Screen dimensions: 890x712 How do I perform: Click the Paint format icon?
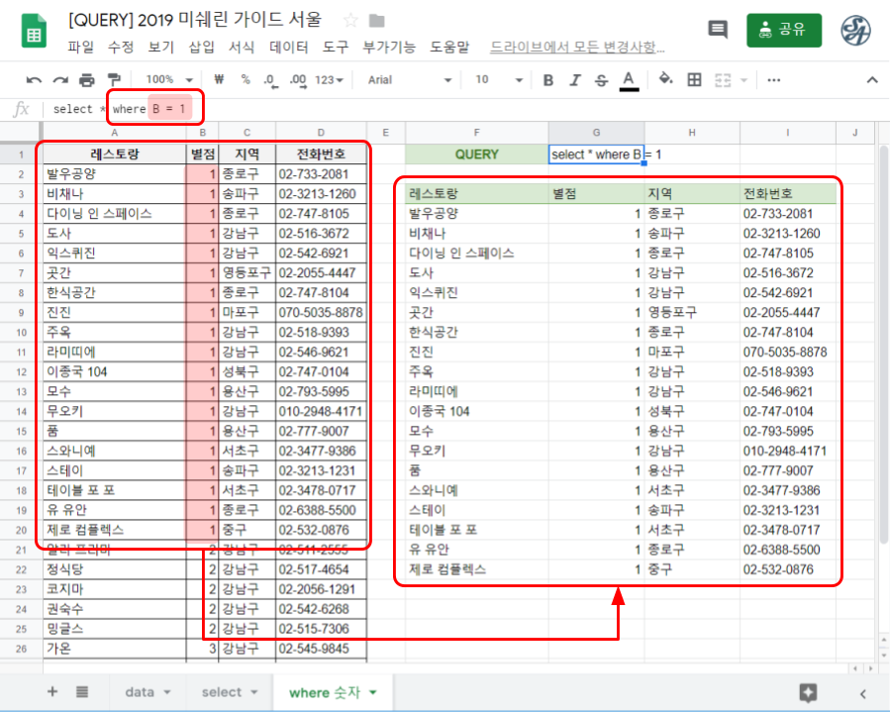point(114,79)
